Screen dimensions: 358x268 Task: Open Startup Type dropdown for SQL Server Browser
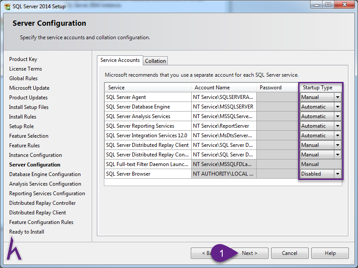[337, 173]
